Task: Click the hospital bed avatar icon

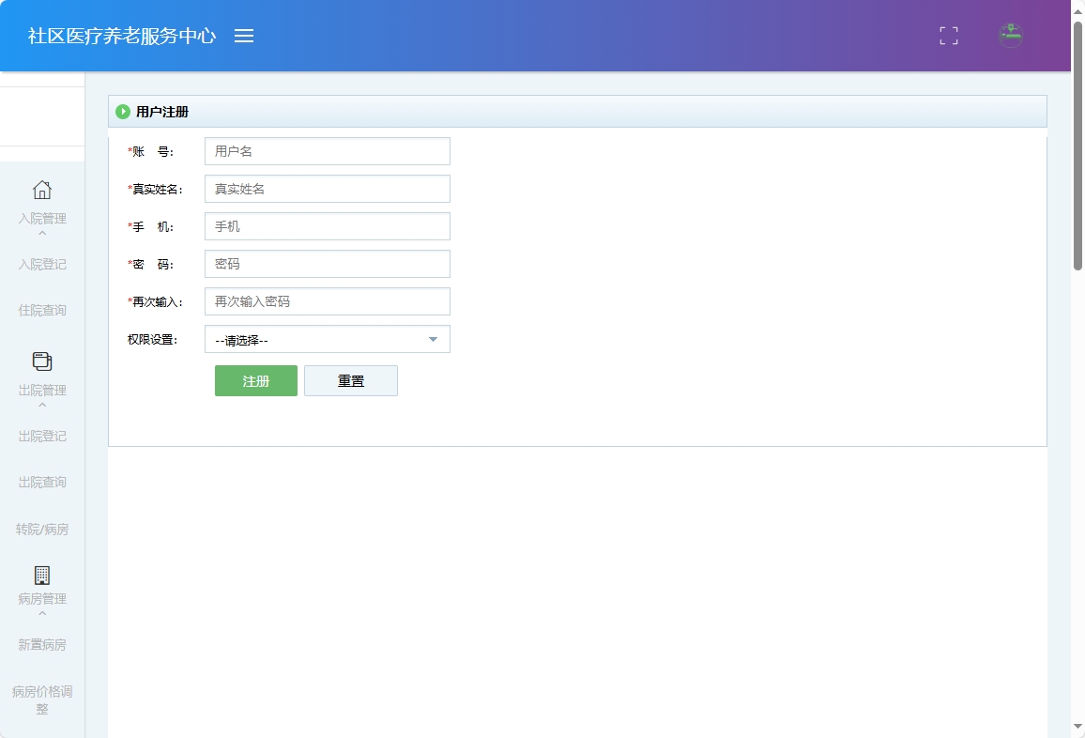Action: [1010, 36]
